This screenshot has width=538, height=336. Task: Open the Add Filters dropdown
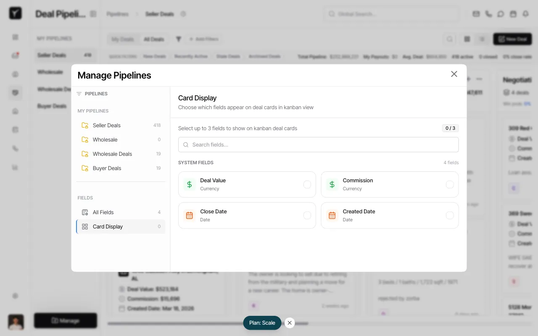pyautogui.click(x=204, y=39)
